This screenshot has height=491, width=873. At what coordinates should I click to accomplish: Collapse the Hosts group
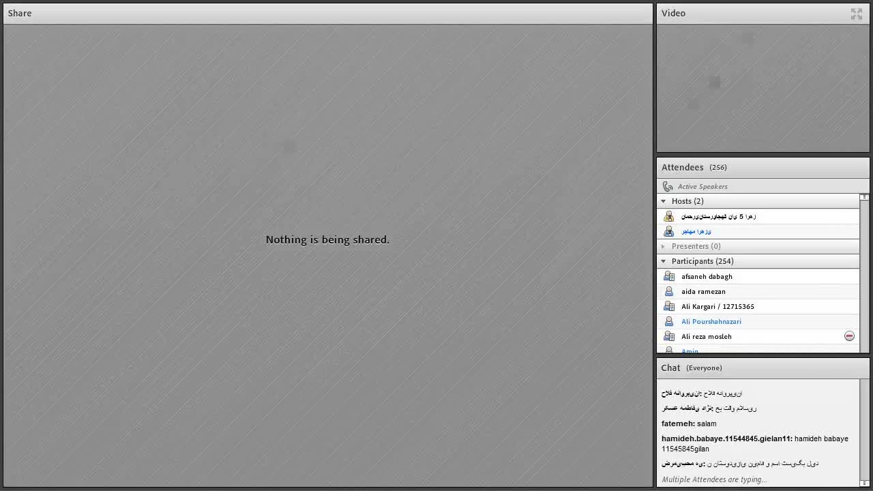click(x=664, y=201)
